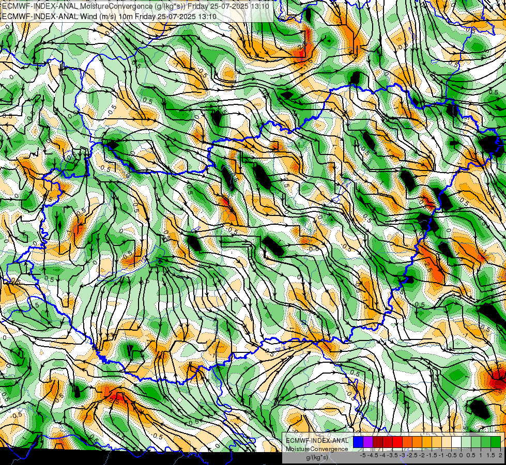Click the legend unit text g/(kg*s)
This screenshot has width=506, height=465.
tap(317, 457)
